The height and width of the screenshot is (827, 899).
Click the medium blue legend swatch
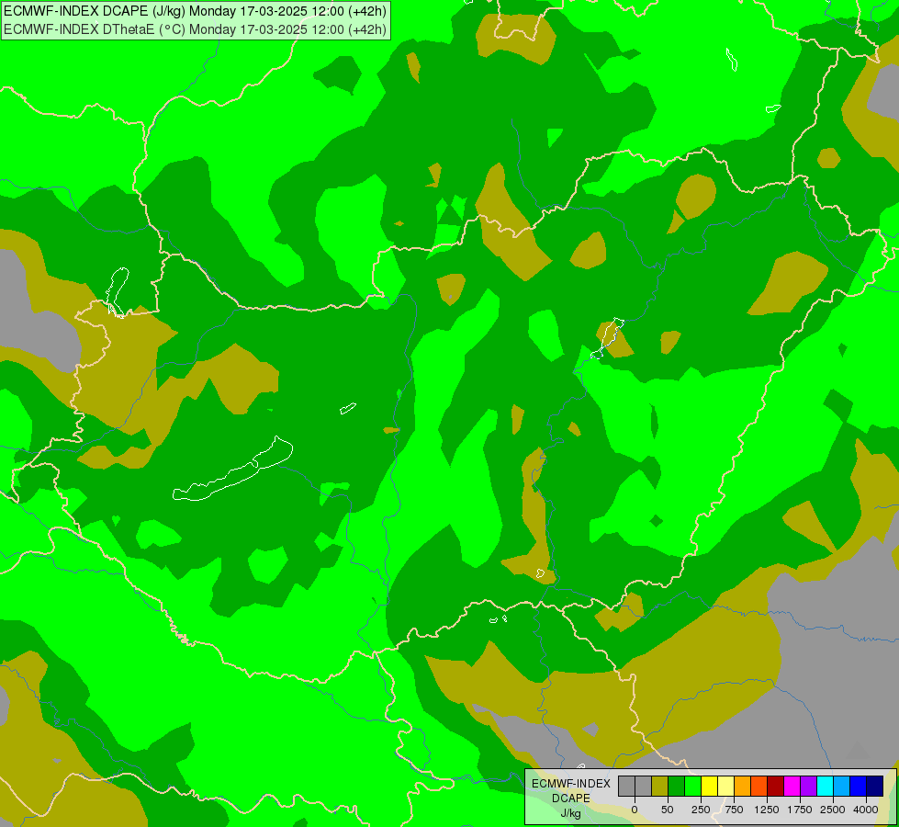(859, 787)
